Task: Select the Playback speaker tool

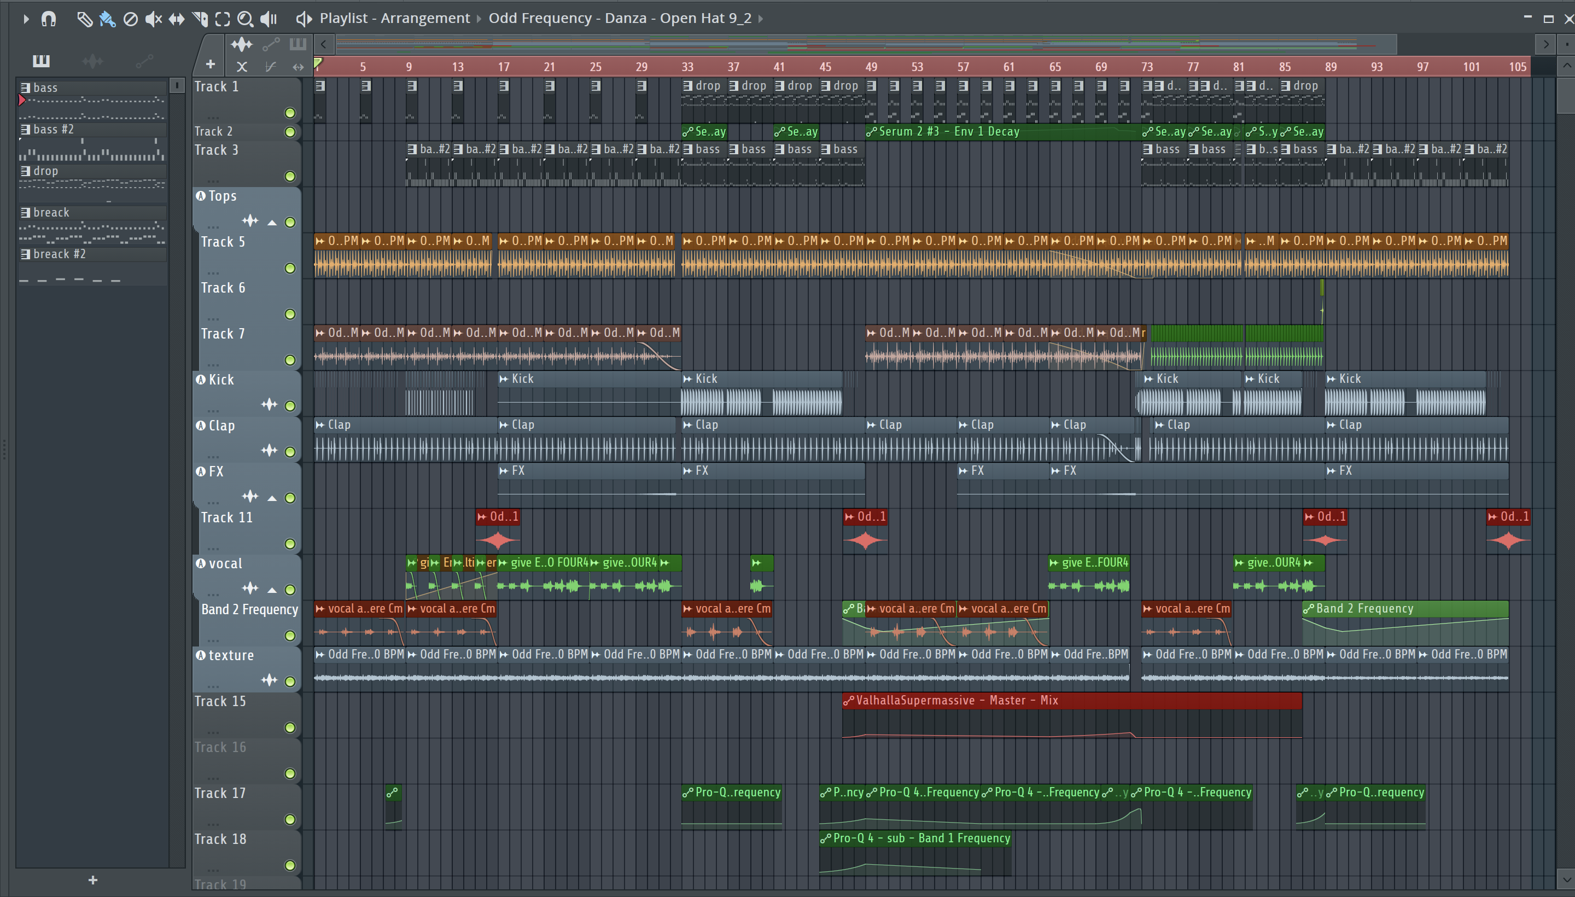Action: (x=269, y=19)
